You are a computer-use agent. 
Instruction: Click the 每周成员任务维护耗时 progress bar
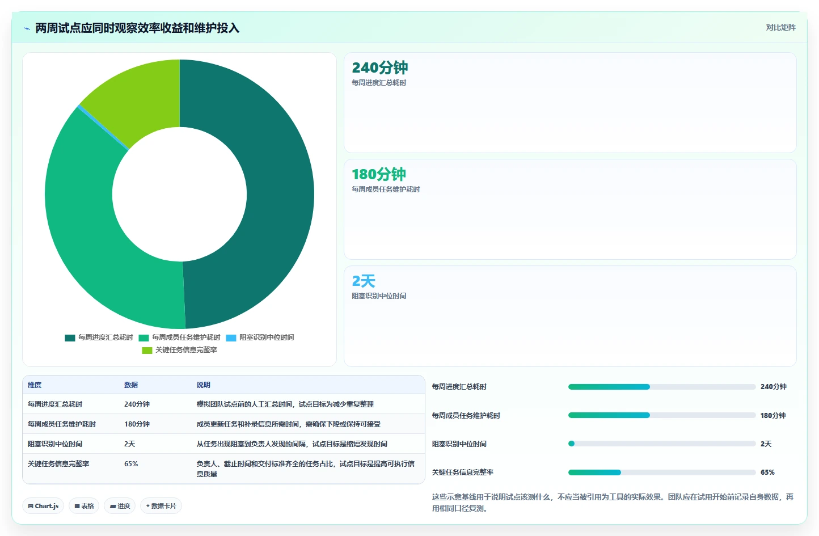pyautogui.click(x=662, y=415)
